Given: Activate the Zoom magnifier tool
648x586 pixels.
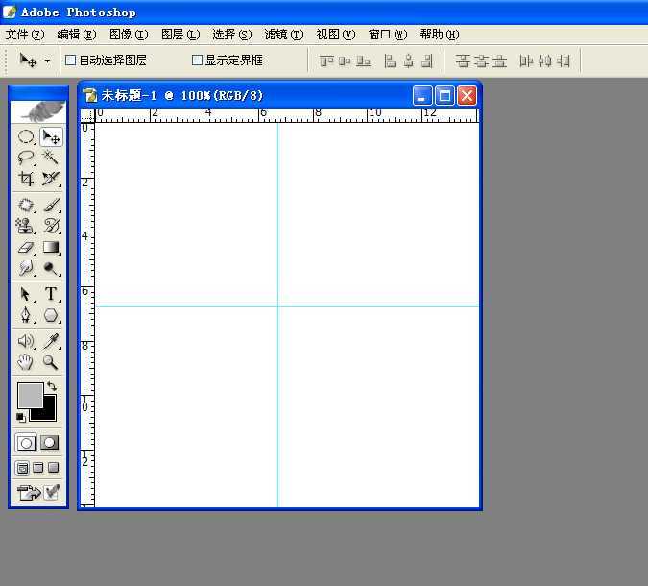Looking at the screenshot, I should coord(51,362).
